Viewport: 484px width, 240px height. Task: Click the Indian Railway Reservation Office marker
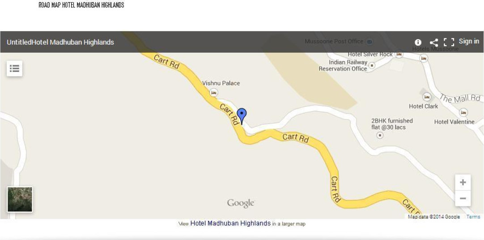click(372, 65)
